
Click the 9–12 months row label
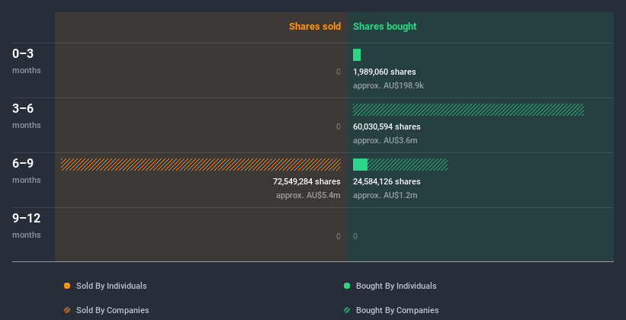27,226
